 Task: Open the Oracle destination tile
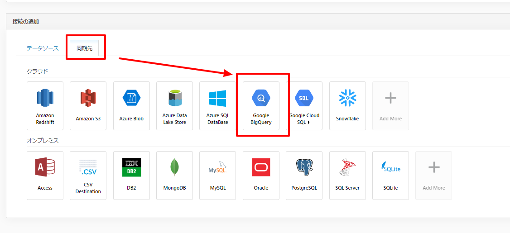(261, 176)
